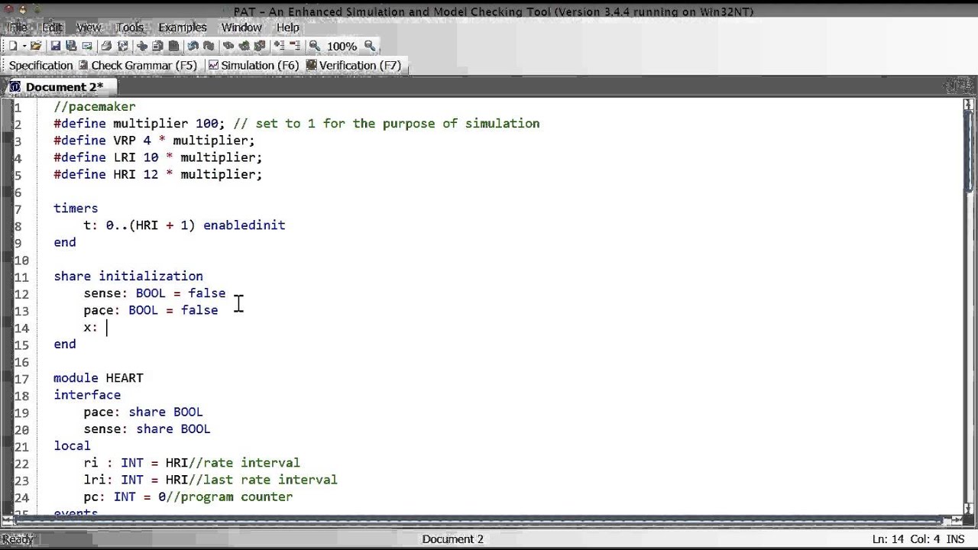Viewport: 978px width, 550px height.
Task: Undo last edit with Undo icon
Action: [x=193, y=46]
